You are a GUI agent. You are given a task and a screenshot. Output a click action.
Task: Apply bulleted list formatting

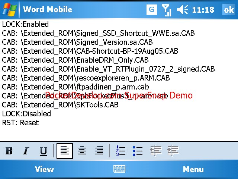(138, 151)
